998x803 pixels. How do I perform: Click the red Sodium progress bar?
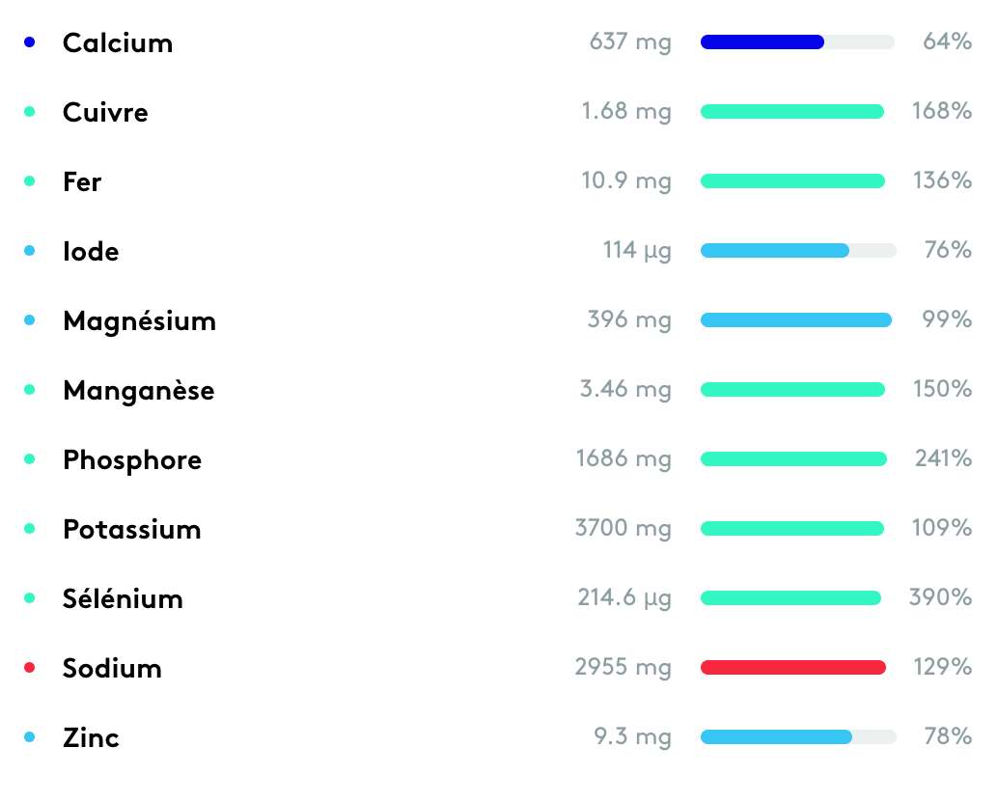(x=792, y=668)
